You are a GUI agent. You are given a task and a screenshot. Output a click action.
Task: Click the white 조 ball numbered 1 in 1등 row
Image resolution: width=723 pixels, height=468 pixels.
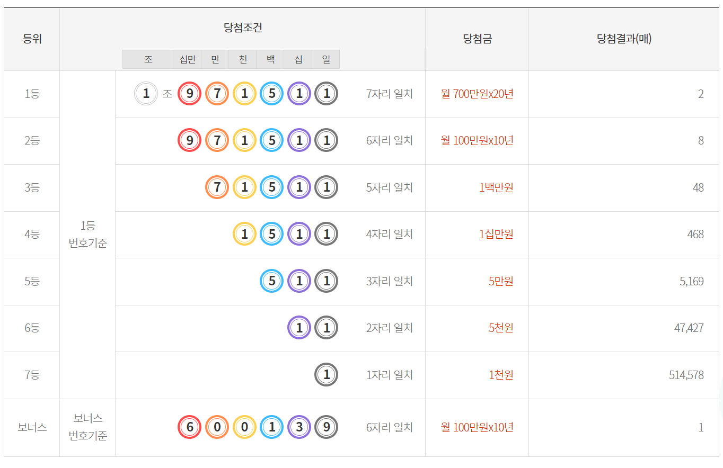[x=146, y=94]
